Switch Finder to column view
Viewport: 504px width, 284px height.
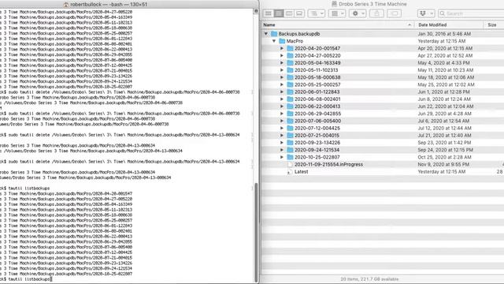(x=289, y=13)
